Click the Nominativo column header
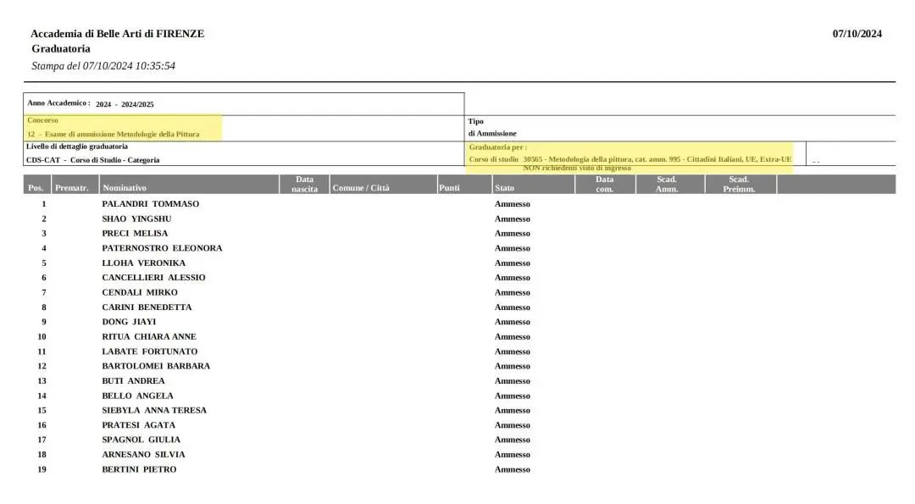This screenshot has height=504, width=915. click(124, 188)
